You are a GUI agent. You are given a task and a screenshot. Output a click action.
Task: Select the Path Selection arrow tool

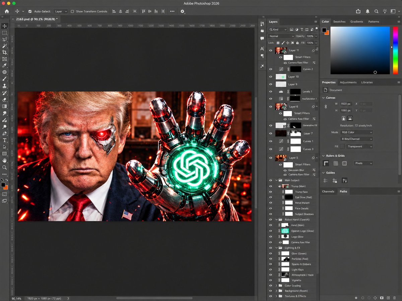click(4, 147)
